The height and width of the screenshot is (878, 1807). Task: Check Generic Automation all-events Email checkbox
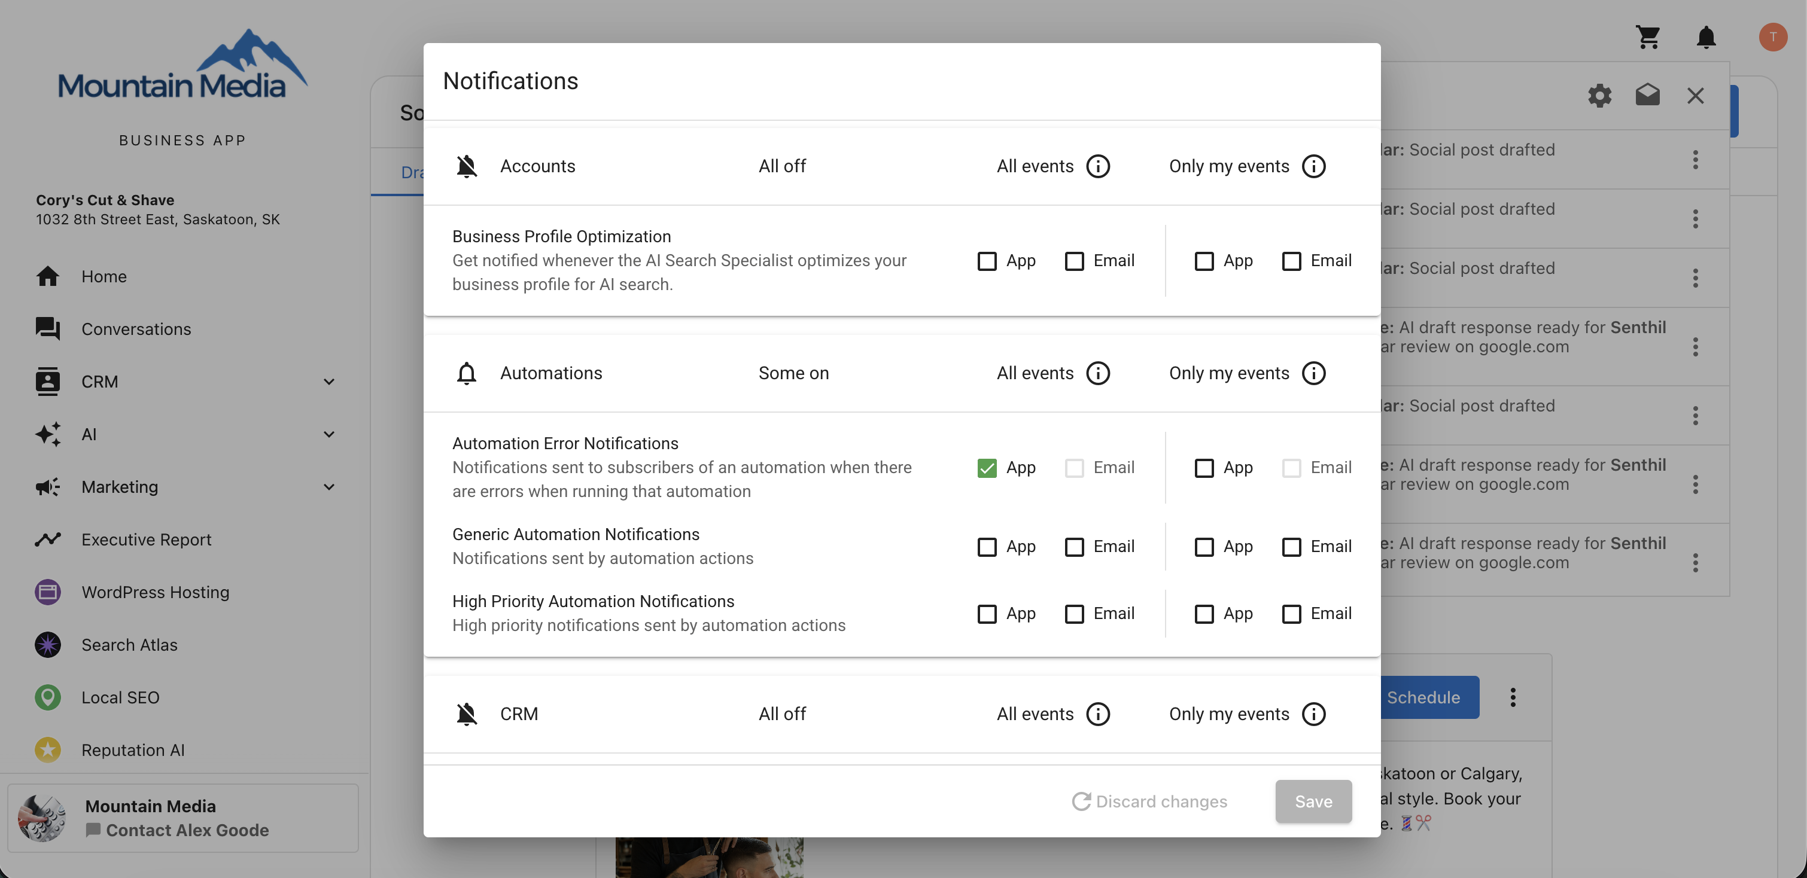[x=1074, y=546]
